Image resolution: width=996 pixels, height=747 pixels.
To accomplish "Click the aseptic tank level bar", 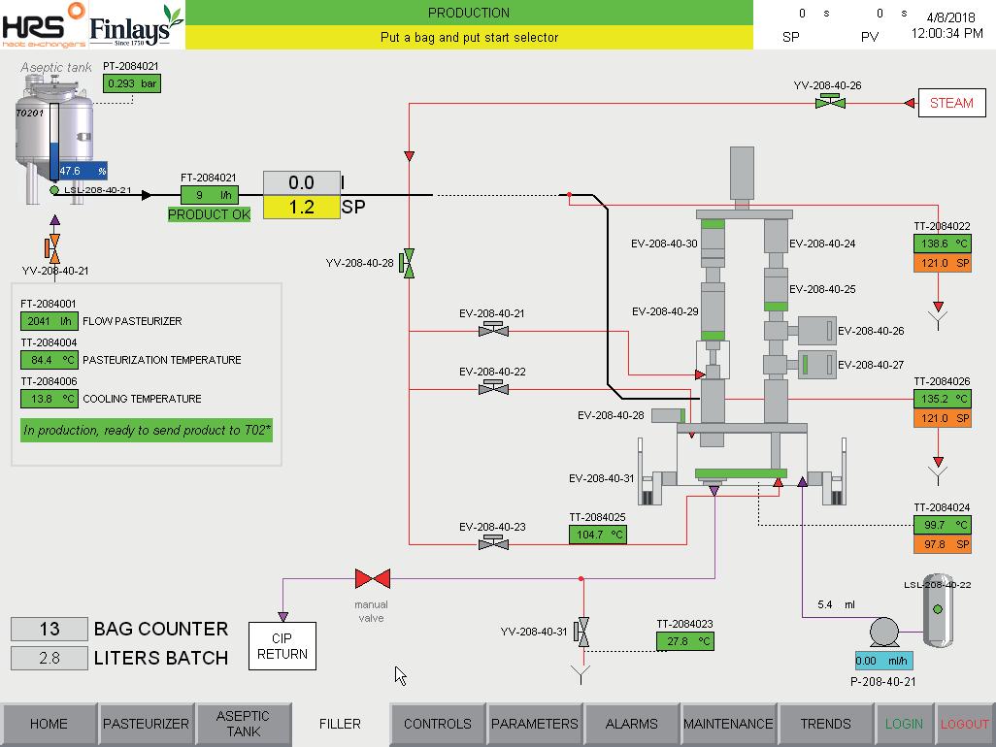I will click(x=54, y=142).
